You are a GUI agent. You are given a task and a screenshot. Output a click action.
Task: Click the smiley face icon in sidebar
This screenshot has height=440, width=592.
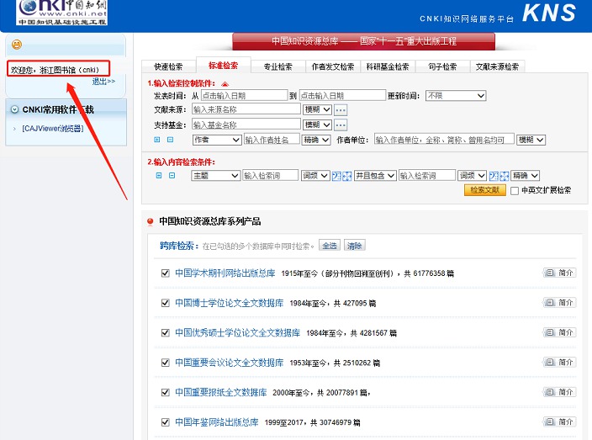click(17, 45)
